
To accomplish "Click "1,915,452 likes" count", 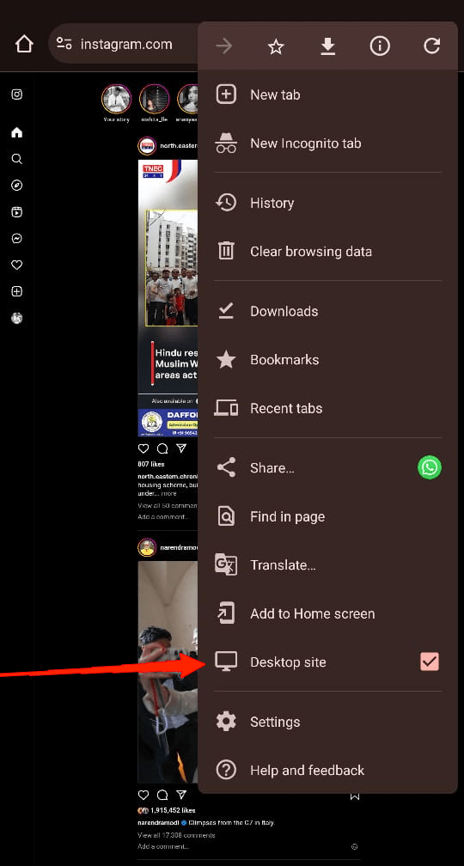I will click(173, 811).
